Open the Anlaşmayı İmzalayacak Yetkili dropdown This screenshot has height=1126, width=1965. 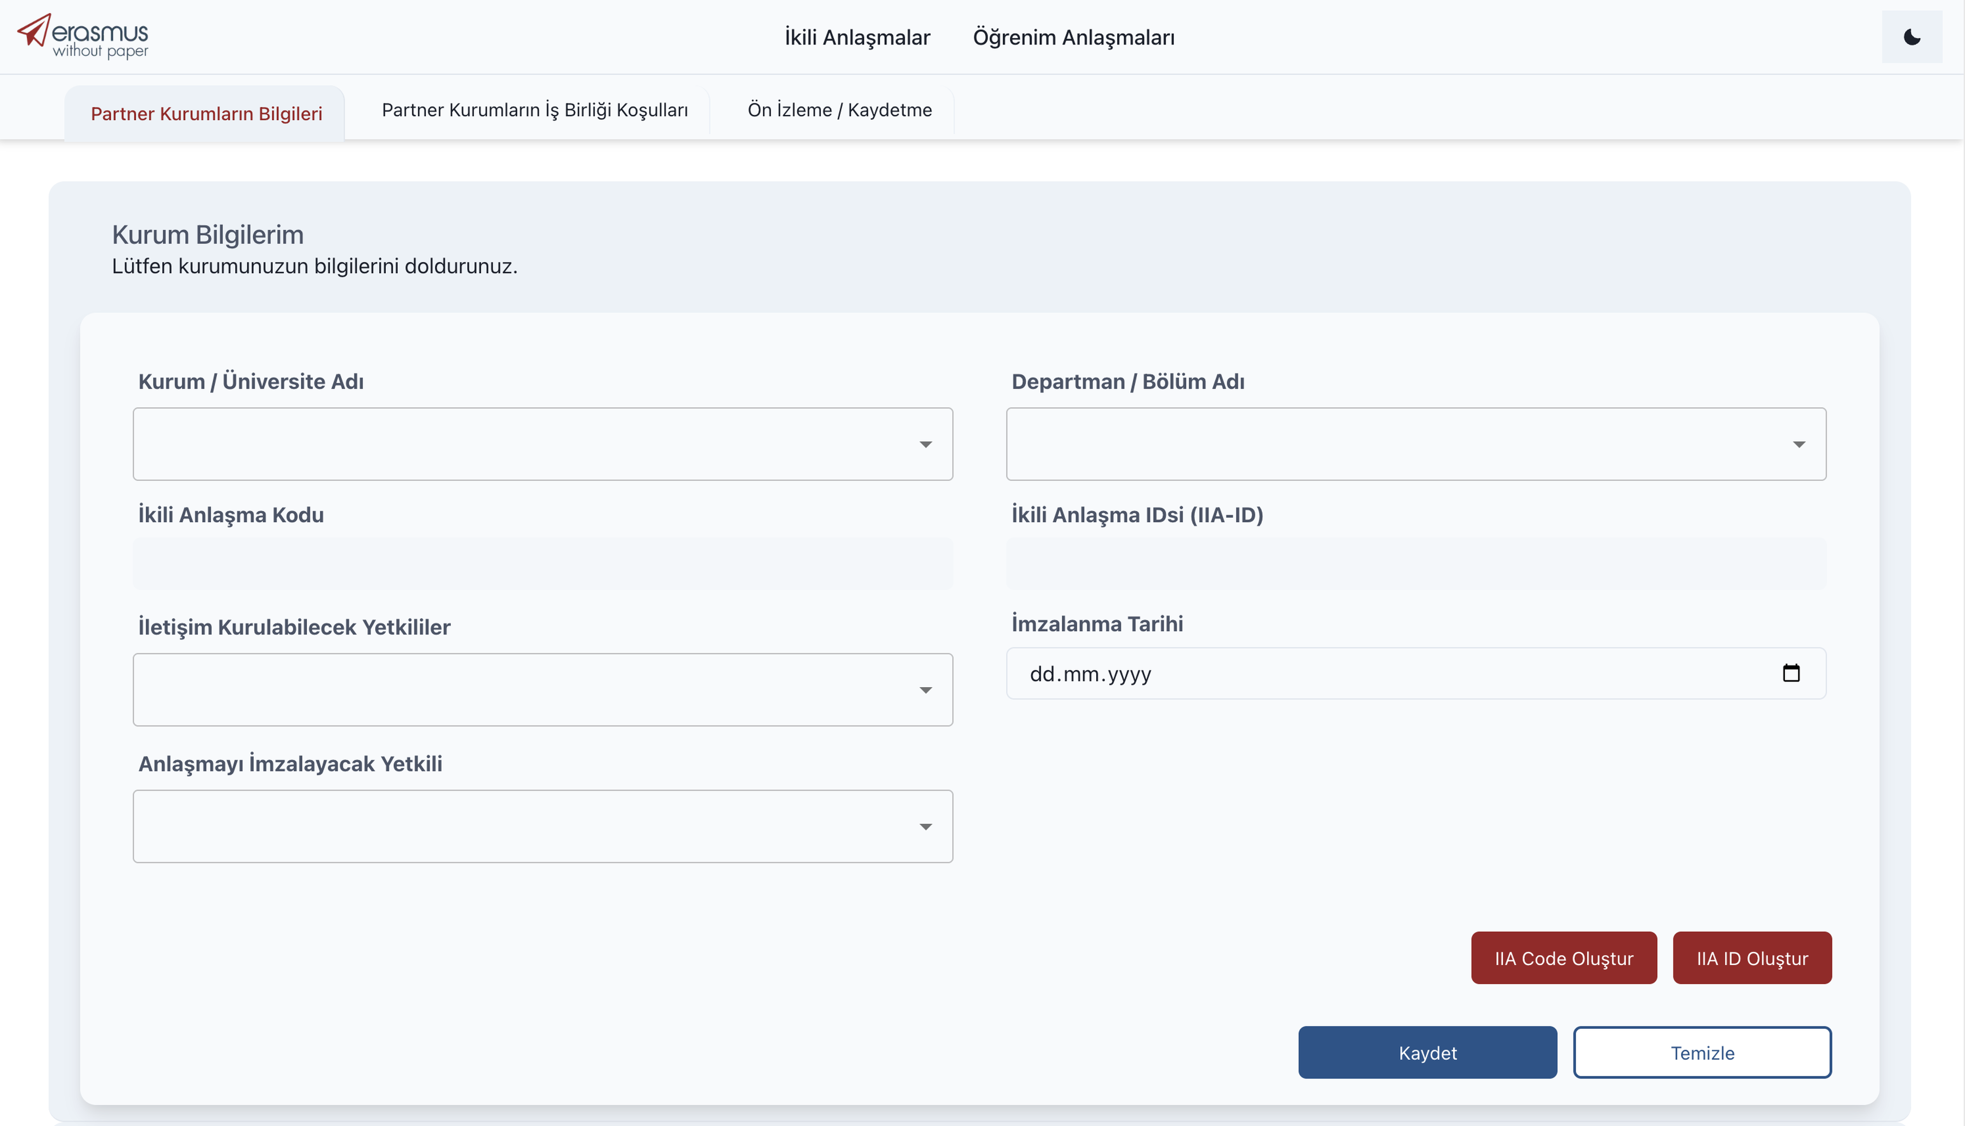pos(543,826)
